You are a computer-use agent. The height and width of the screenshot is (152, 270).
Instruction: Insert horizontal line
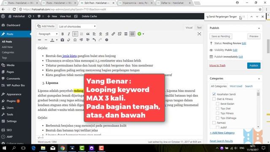(46, 40)
